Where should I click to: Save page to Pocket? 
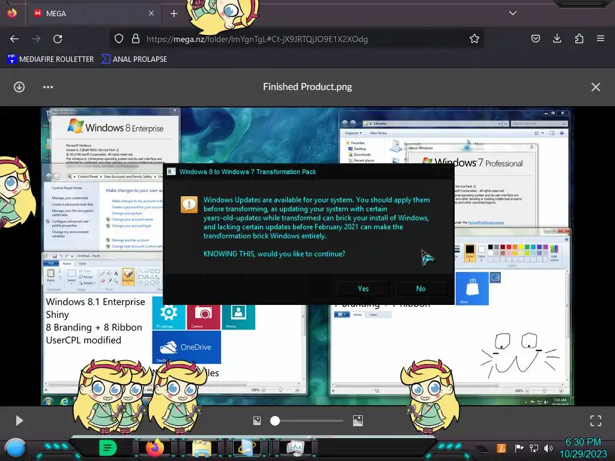click(535, 38)
